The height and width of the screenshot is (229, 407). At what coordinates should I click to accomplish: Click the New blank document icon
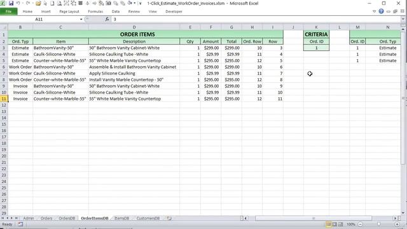pyautogui.click(x=52, y=3)
